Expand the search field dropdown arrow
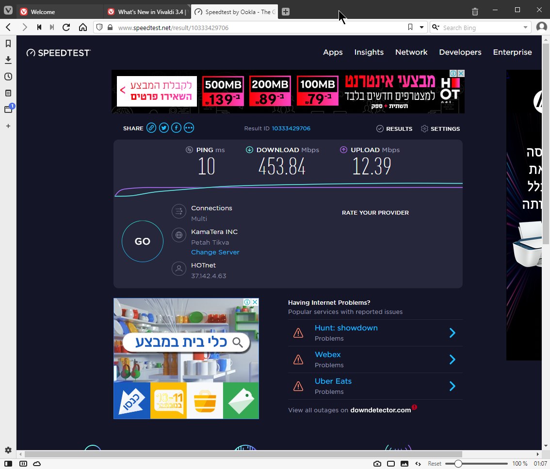 [525, 27]
